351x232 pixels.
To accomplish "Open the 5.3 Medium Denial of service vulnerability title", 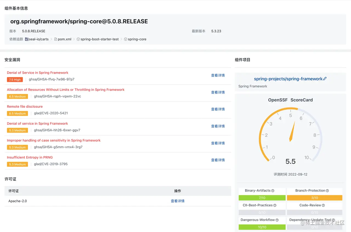I will [x=37, y=123].
